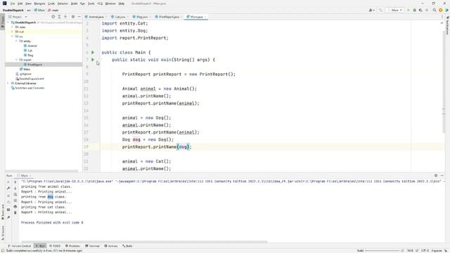This screenshot has width=450, height=253.
Task: Click the Expand All icon in Project panel header
Action: click(59, 17)
